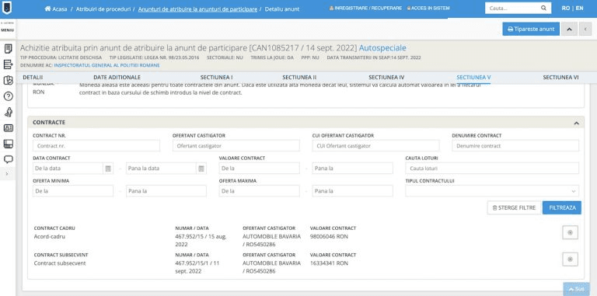Click the search magnifier icon
This screenshot has height=296, width=597.
(543, 8)
